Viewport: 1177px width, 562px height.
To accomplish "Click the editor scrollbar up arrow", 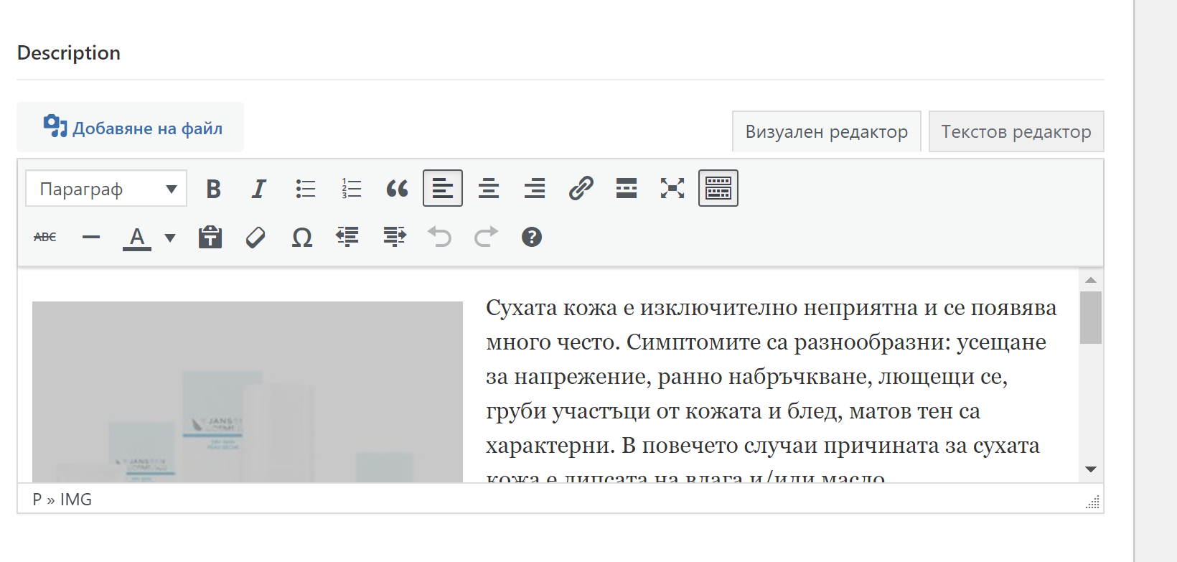I will coord(1091,280).
